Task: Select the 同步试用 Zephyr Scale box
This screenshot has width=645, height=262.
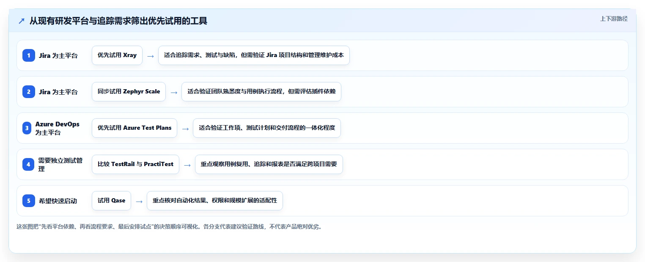Action: [129, 92]
